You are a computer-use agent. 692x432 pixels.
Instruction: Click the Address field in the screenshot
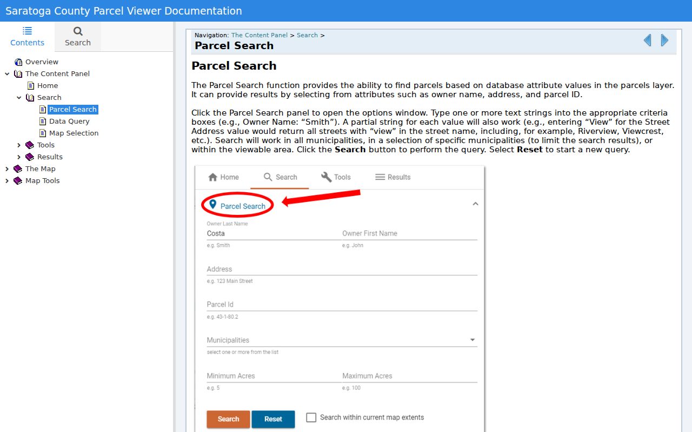coord(342,269)
